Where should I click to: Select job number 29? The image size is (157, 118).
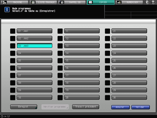129,90
